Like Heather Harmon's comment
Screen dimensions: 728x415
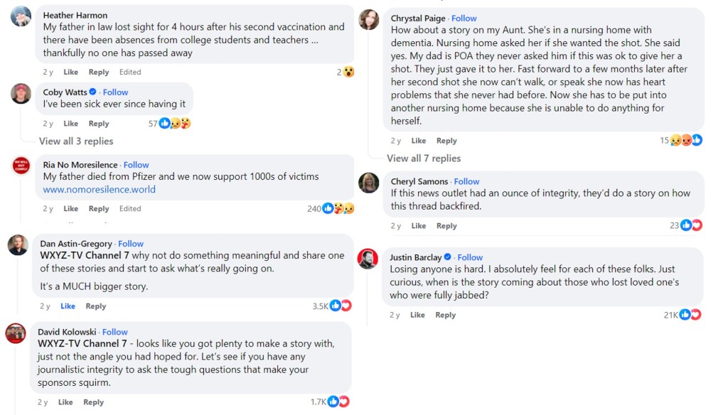(70, 72)
